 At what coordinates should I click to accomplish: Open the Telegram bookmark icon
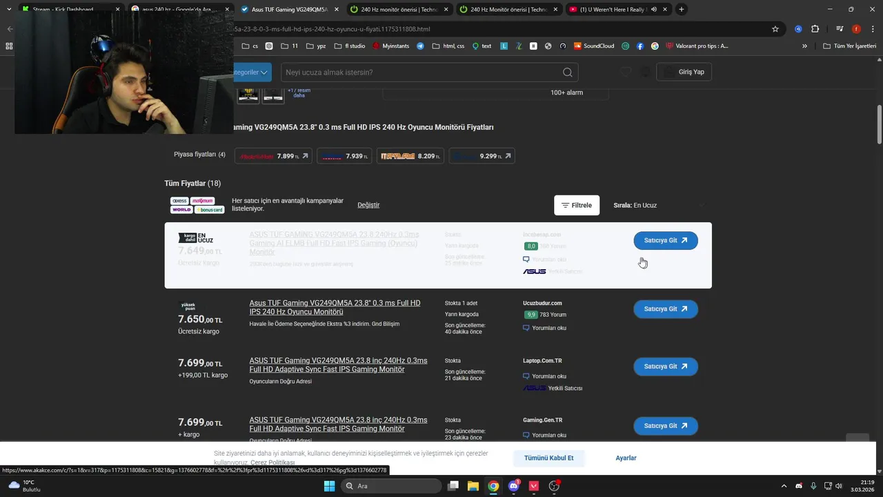click(x=421, y=46)
